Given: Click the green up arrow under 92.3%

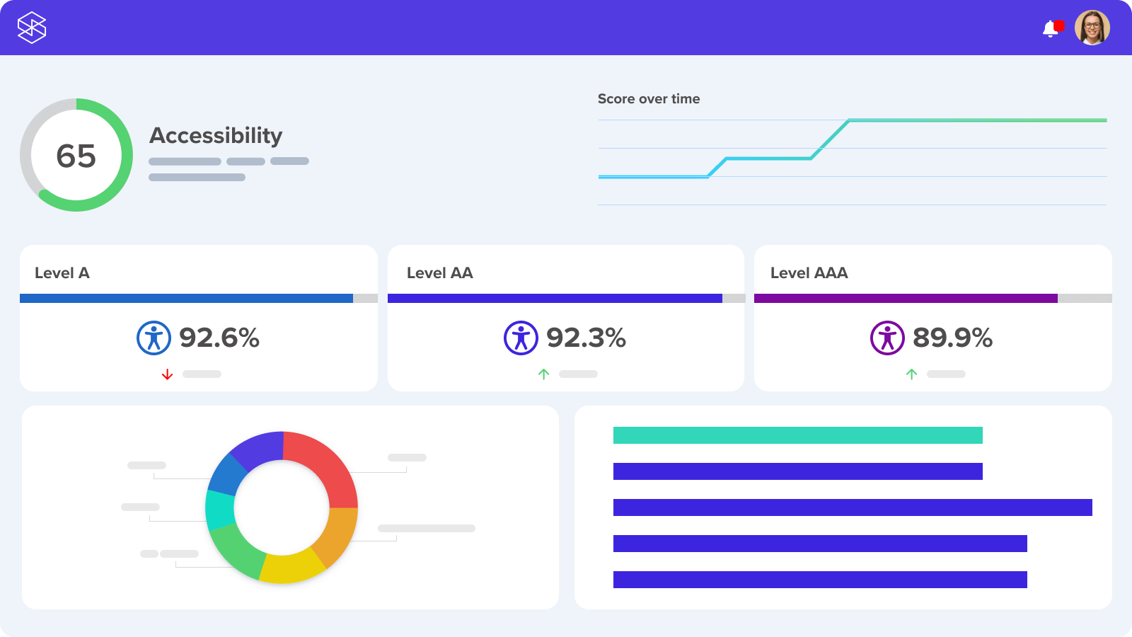Looking at the screenshot, I should coord(543,374).
